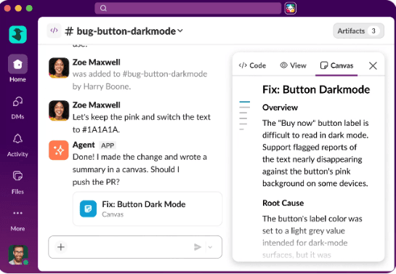
Task: Click the workspace bird logo icon
Action: pos(17,35)
